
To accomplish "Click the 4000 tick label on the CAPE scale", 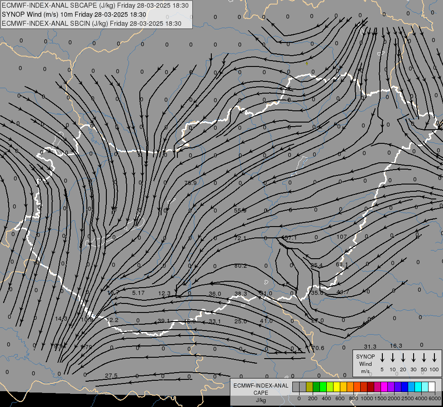I will coord(421,398).
